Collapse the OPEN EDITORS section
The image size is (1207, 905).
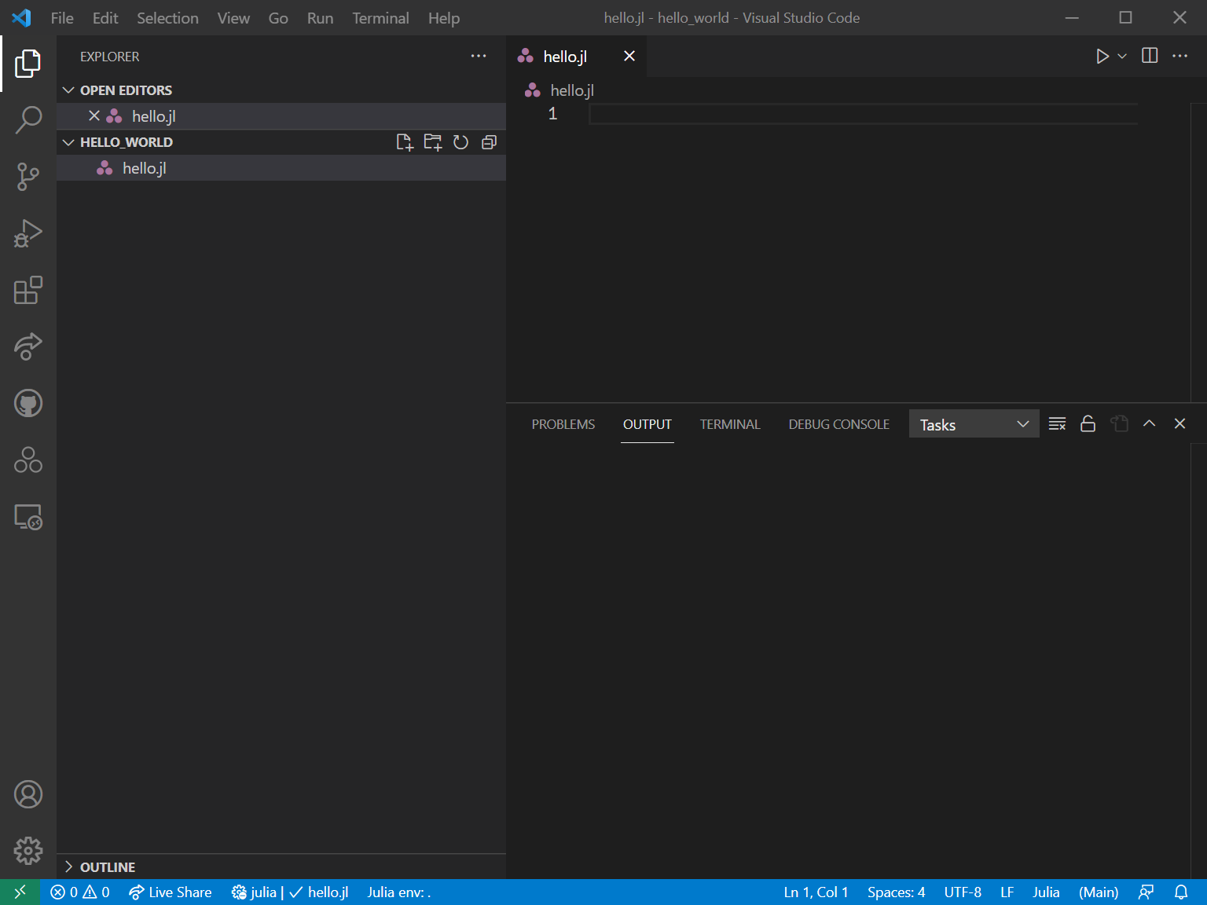coord(68,90)
